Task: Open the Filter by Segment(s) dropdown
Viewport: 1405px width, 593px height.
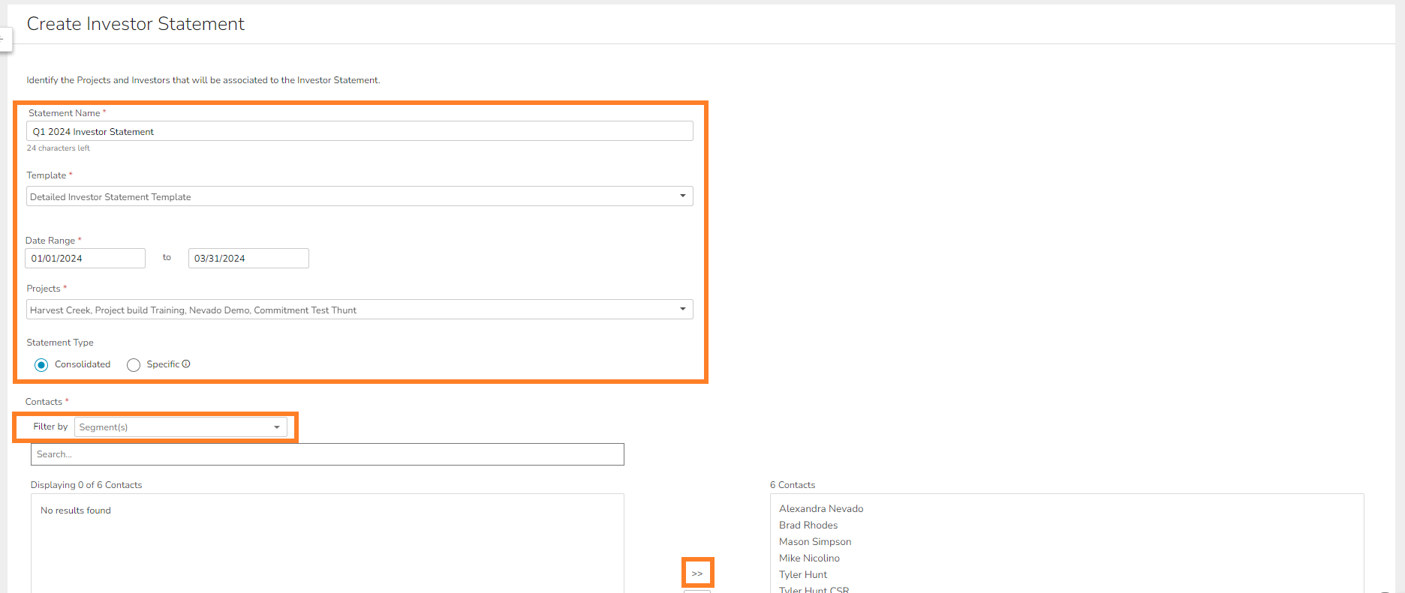Action: coord(180,427)
